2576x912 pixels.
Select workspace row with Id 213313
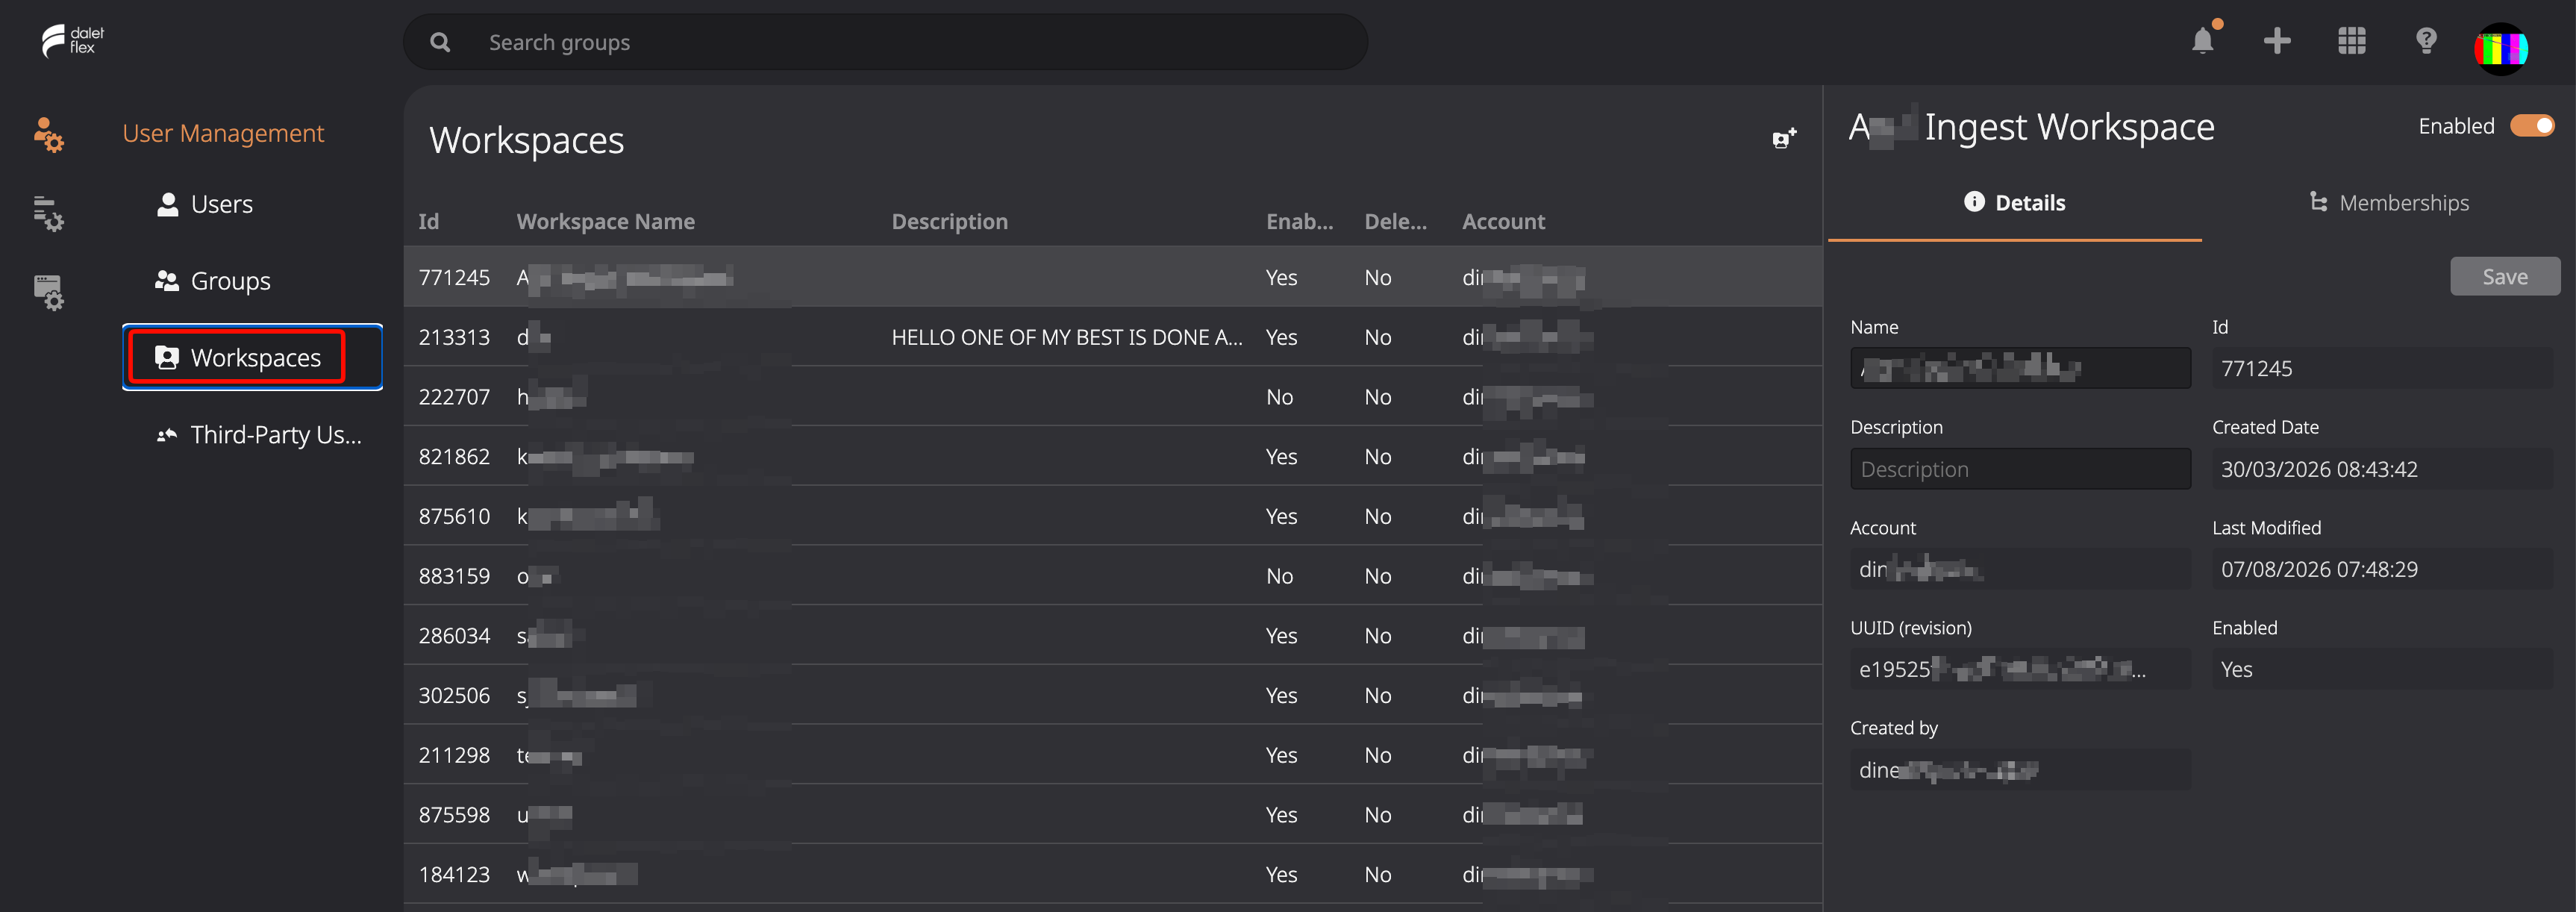click(x=1112, y=337)
